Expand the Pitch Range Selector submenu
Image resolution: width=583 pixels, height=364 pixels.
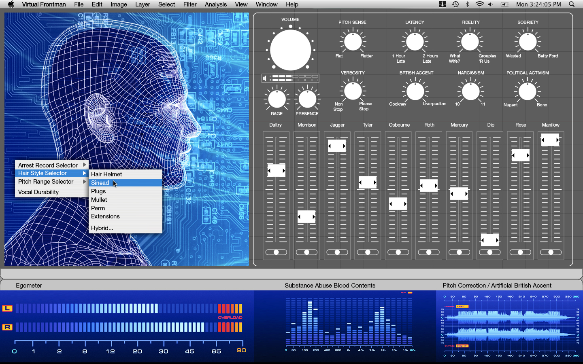coord(52,182)
